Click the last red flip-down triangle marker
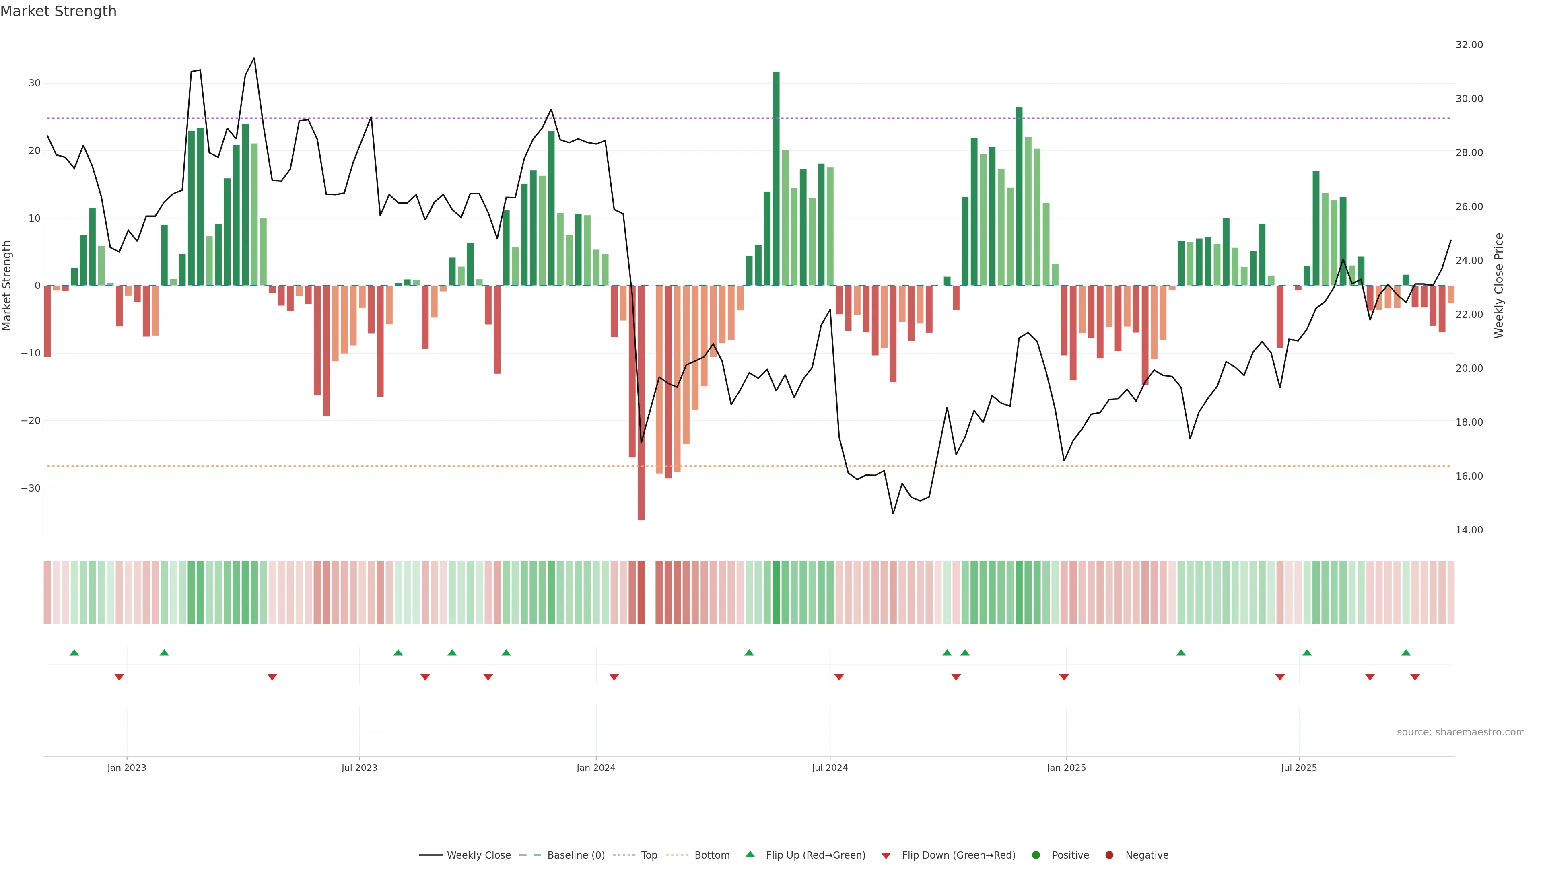The width and height of the screenshot is (1545, 869). pos(1415,677)
